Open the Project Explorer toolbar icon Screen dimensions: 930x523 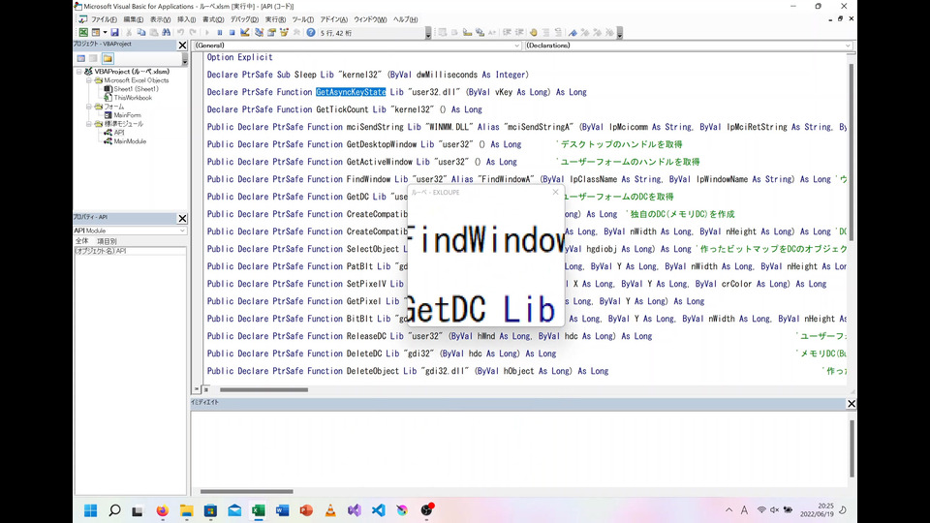click(x=259, y=33)
